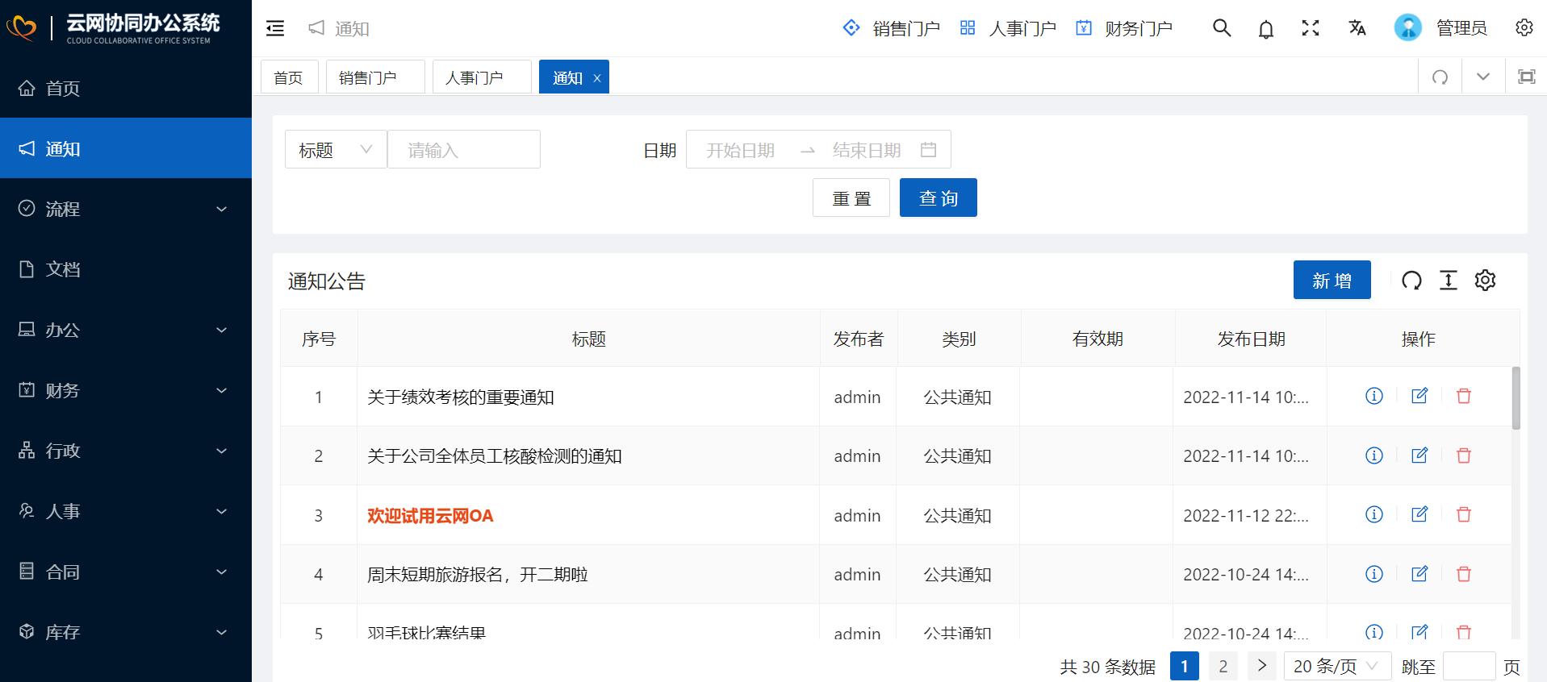Open 财务门户 in top navigation
1547x682 pixels.
tap(1124, 28)
